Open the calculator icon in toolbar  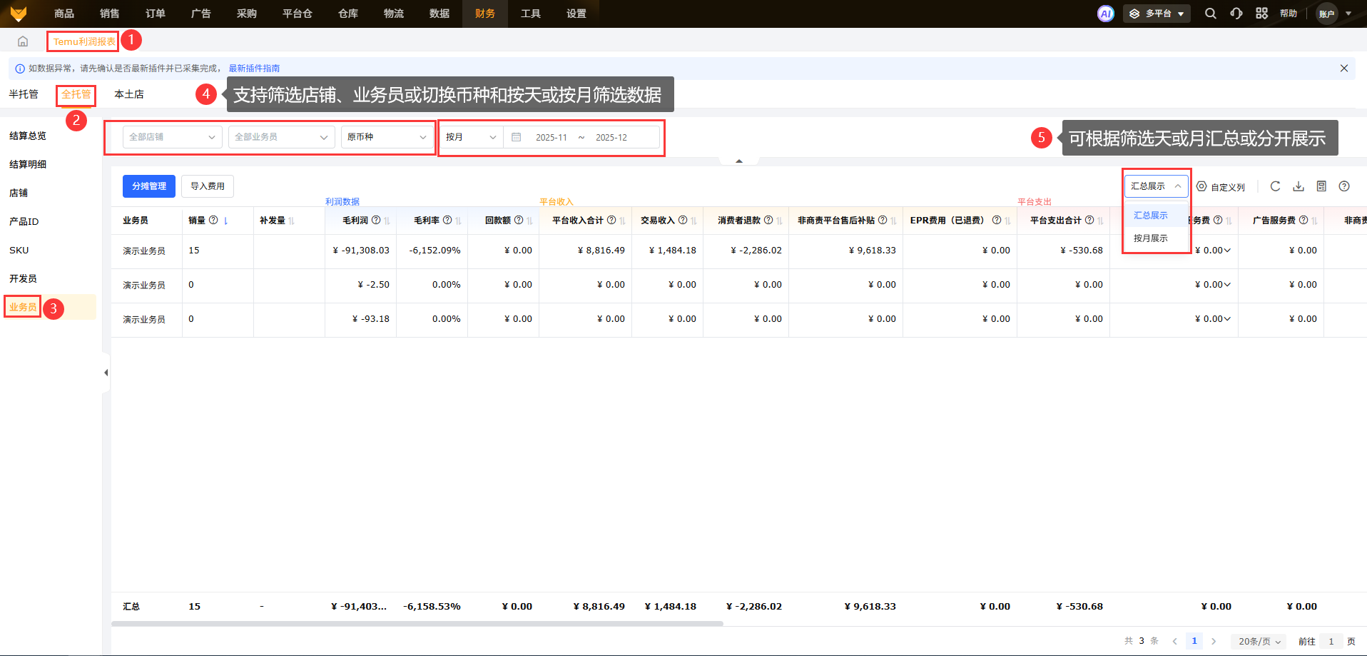(1321, 186)
